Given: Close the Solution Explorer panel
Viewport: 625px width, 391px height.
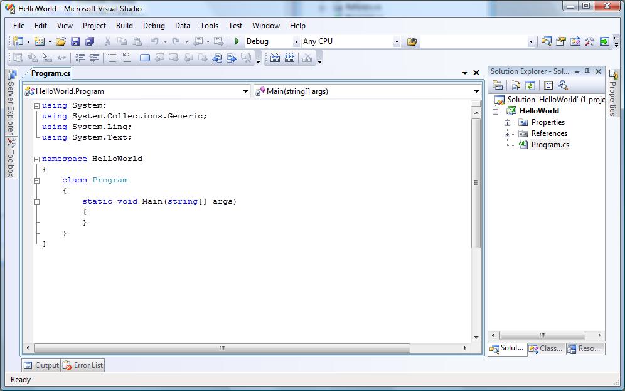Looking at the screenshot, I should [x=598, y=71].
